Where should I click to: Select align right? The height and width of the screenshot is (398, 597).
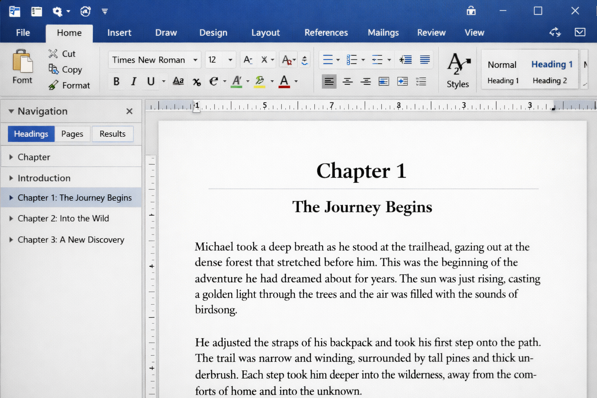tap(365, 81)
